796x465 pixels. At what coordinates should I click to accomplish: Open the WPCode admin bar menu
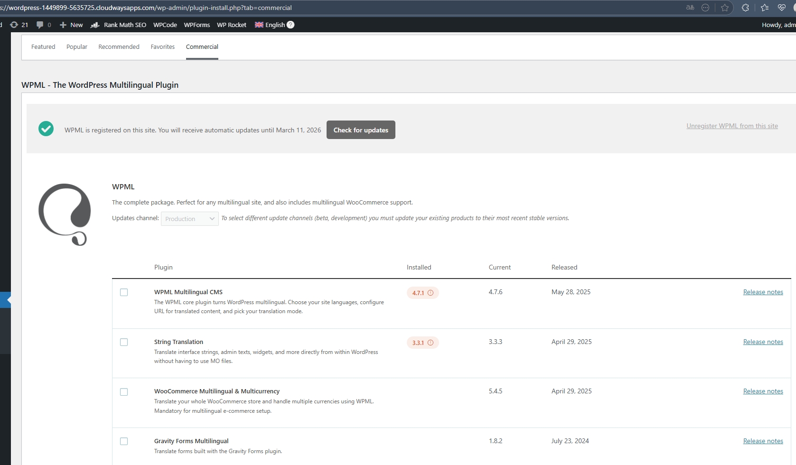pyautogui.click(x=165, y=25)
